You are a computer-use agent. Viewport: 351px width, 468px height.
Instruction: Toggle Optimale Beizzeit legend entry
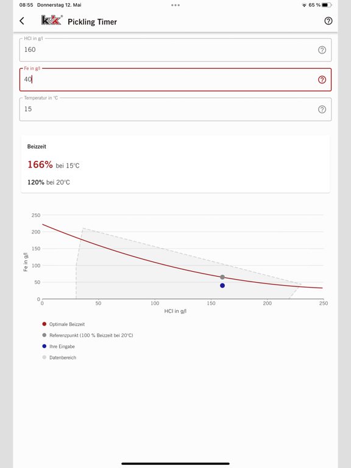coord(63,324)
